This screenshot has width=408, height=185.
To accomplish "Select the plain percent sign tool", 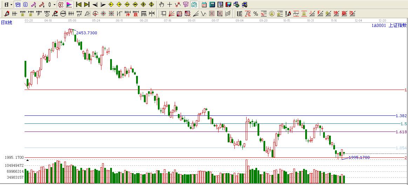I will [255, 14].
